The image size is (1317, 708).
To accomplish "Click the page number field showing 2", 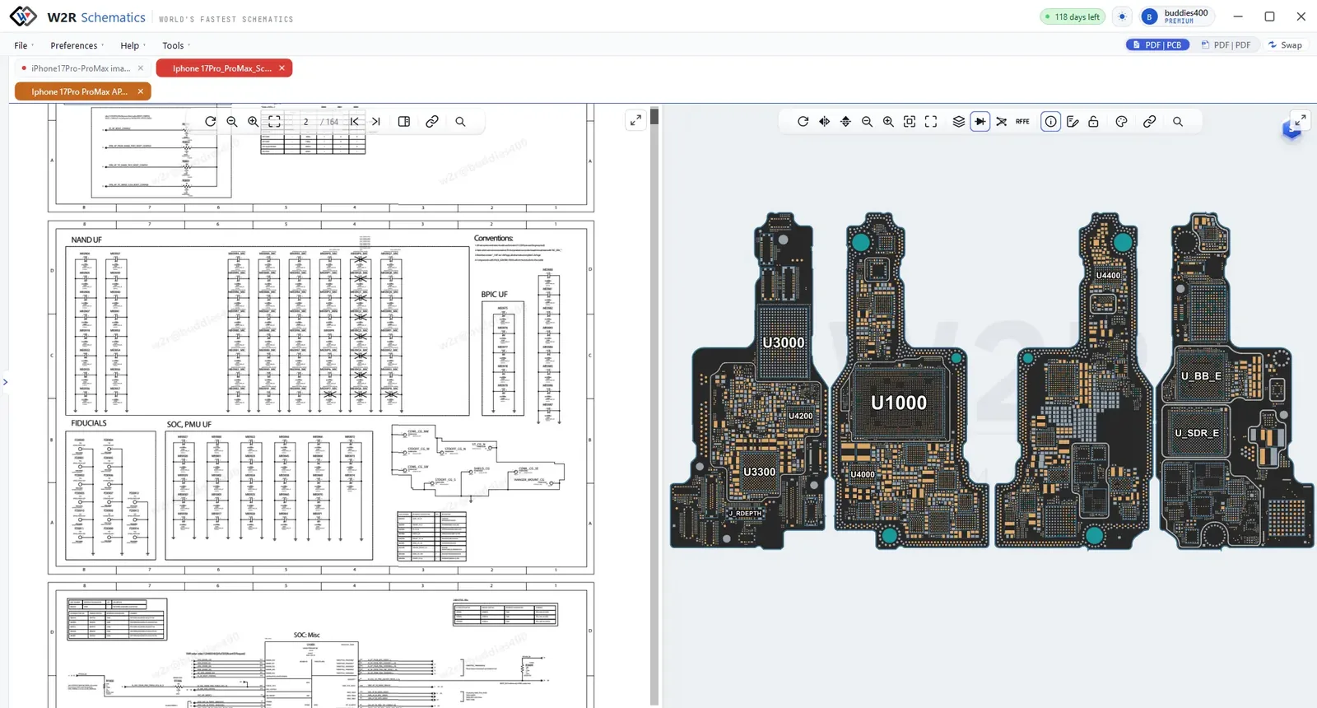I will (305, 121).
